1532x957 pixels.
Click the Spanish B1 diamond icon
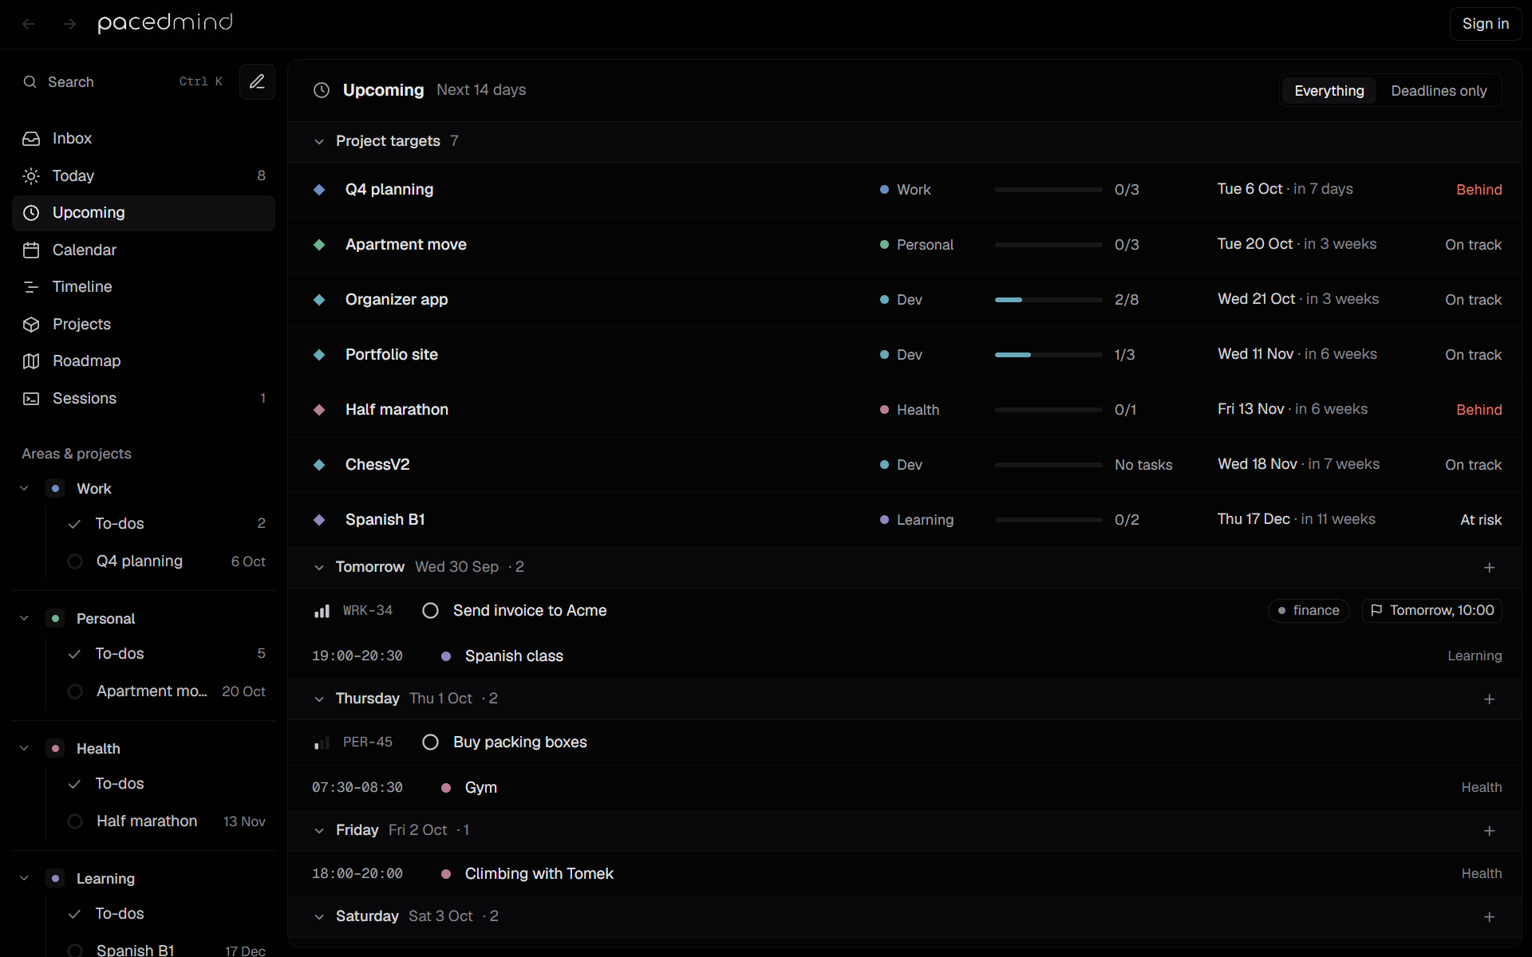click(319, 520)
